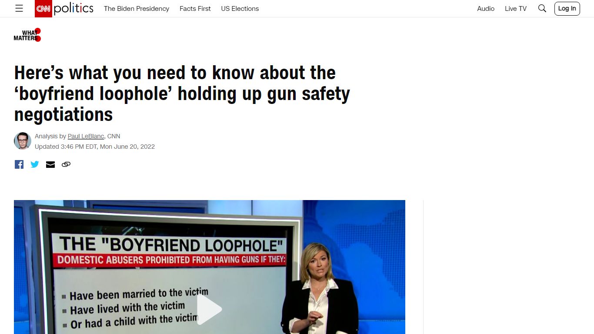Open the search magnifier icon
Image resolution: width=594 pixels, height=334 pixels.
point(542,8)
